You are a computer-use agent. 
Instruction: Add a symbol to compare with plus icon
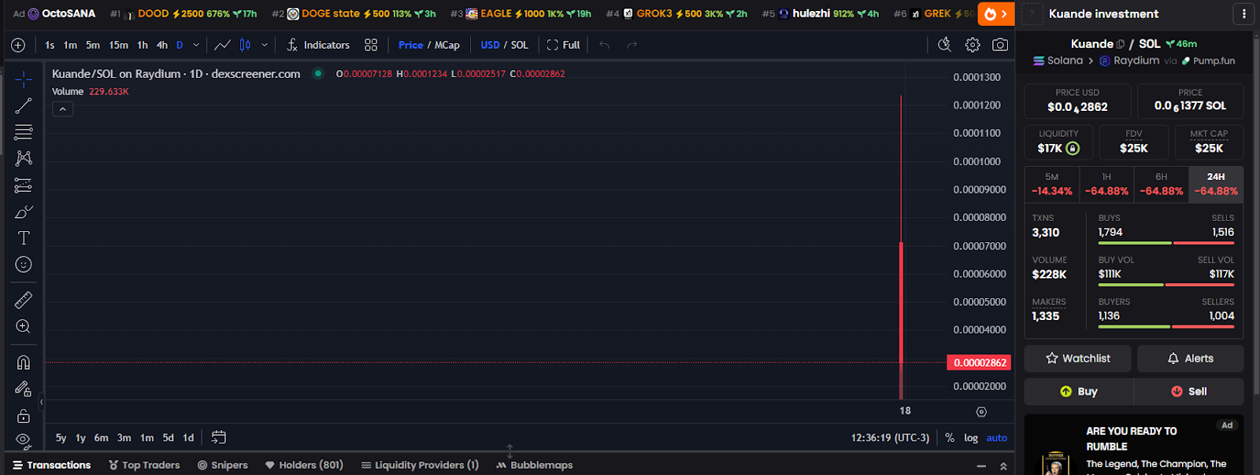pos(18,45)
